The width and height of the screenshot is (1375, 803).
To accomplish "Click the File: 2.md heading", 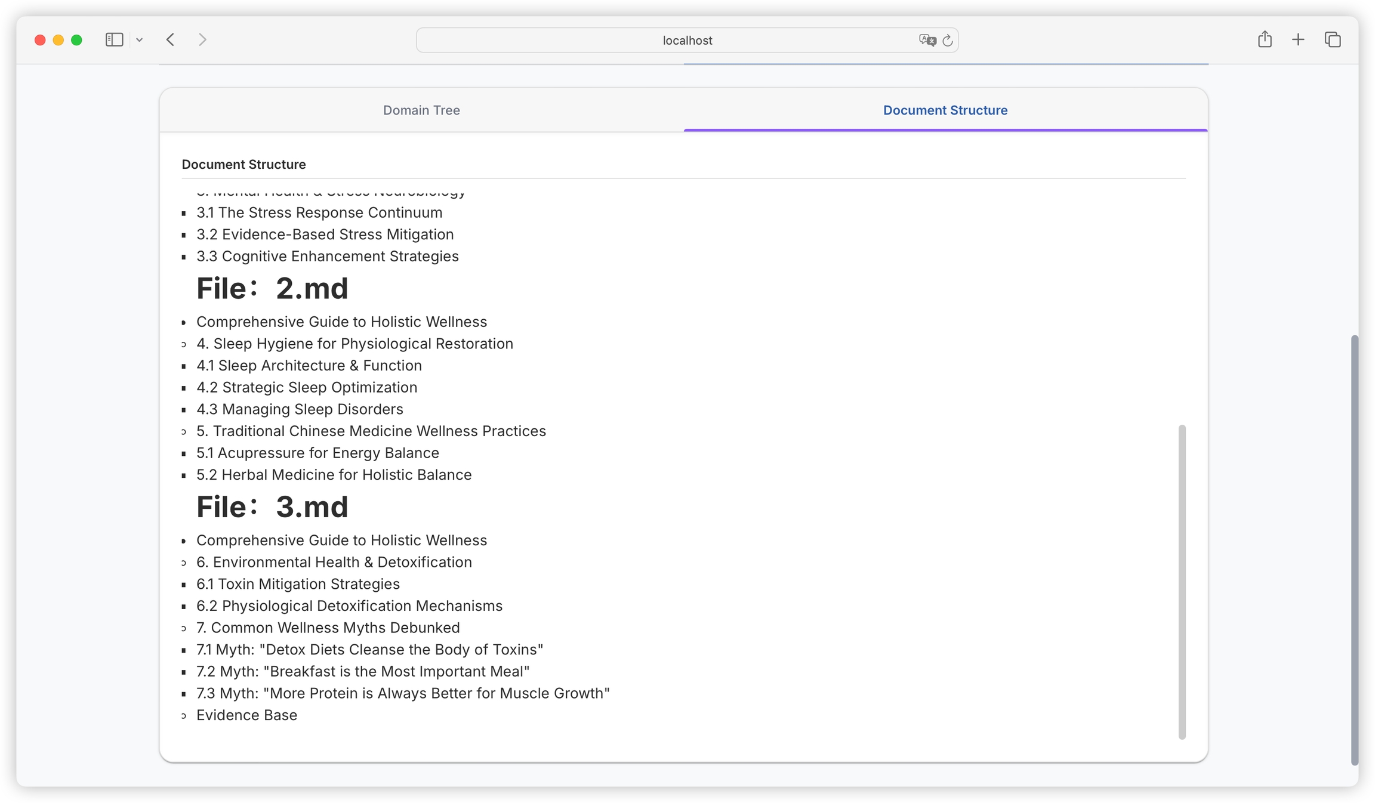I will (272, 289).
